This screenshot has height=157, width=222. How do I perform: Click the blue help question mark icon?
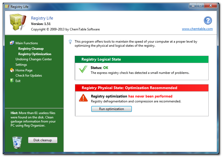208,20
